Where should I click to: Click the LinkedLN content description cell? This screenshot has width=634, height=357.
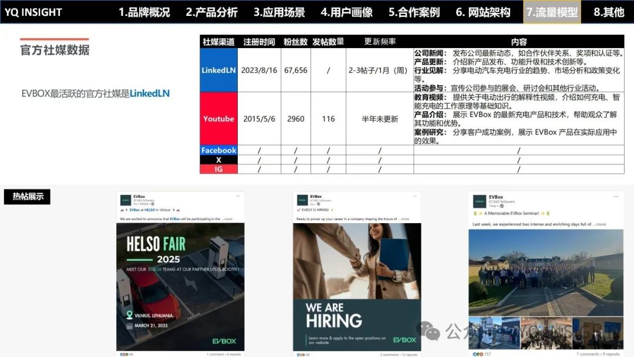pos(519,70)
